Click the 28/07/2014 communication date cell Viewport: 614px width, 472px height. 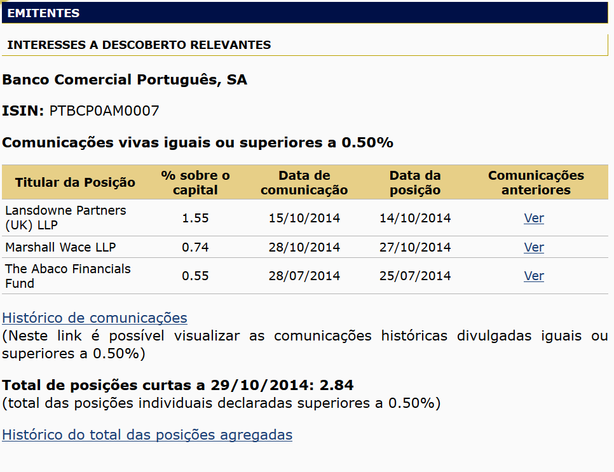pos(304,276)
